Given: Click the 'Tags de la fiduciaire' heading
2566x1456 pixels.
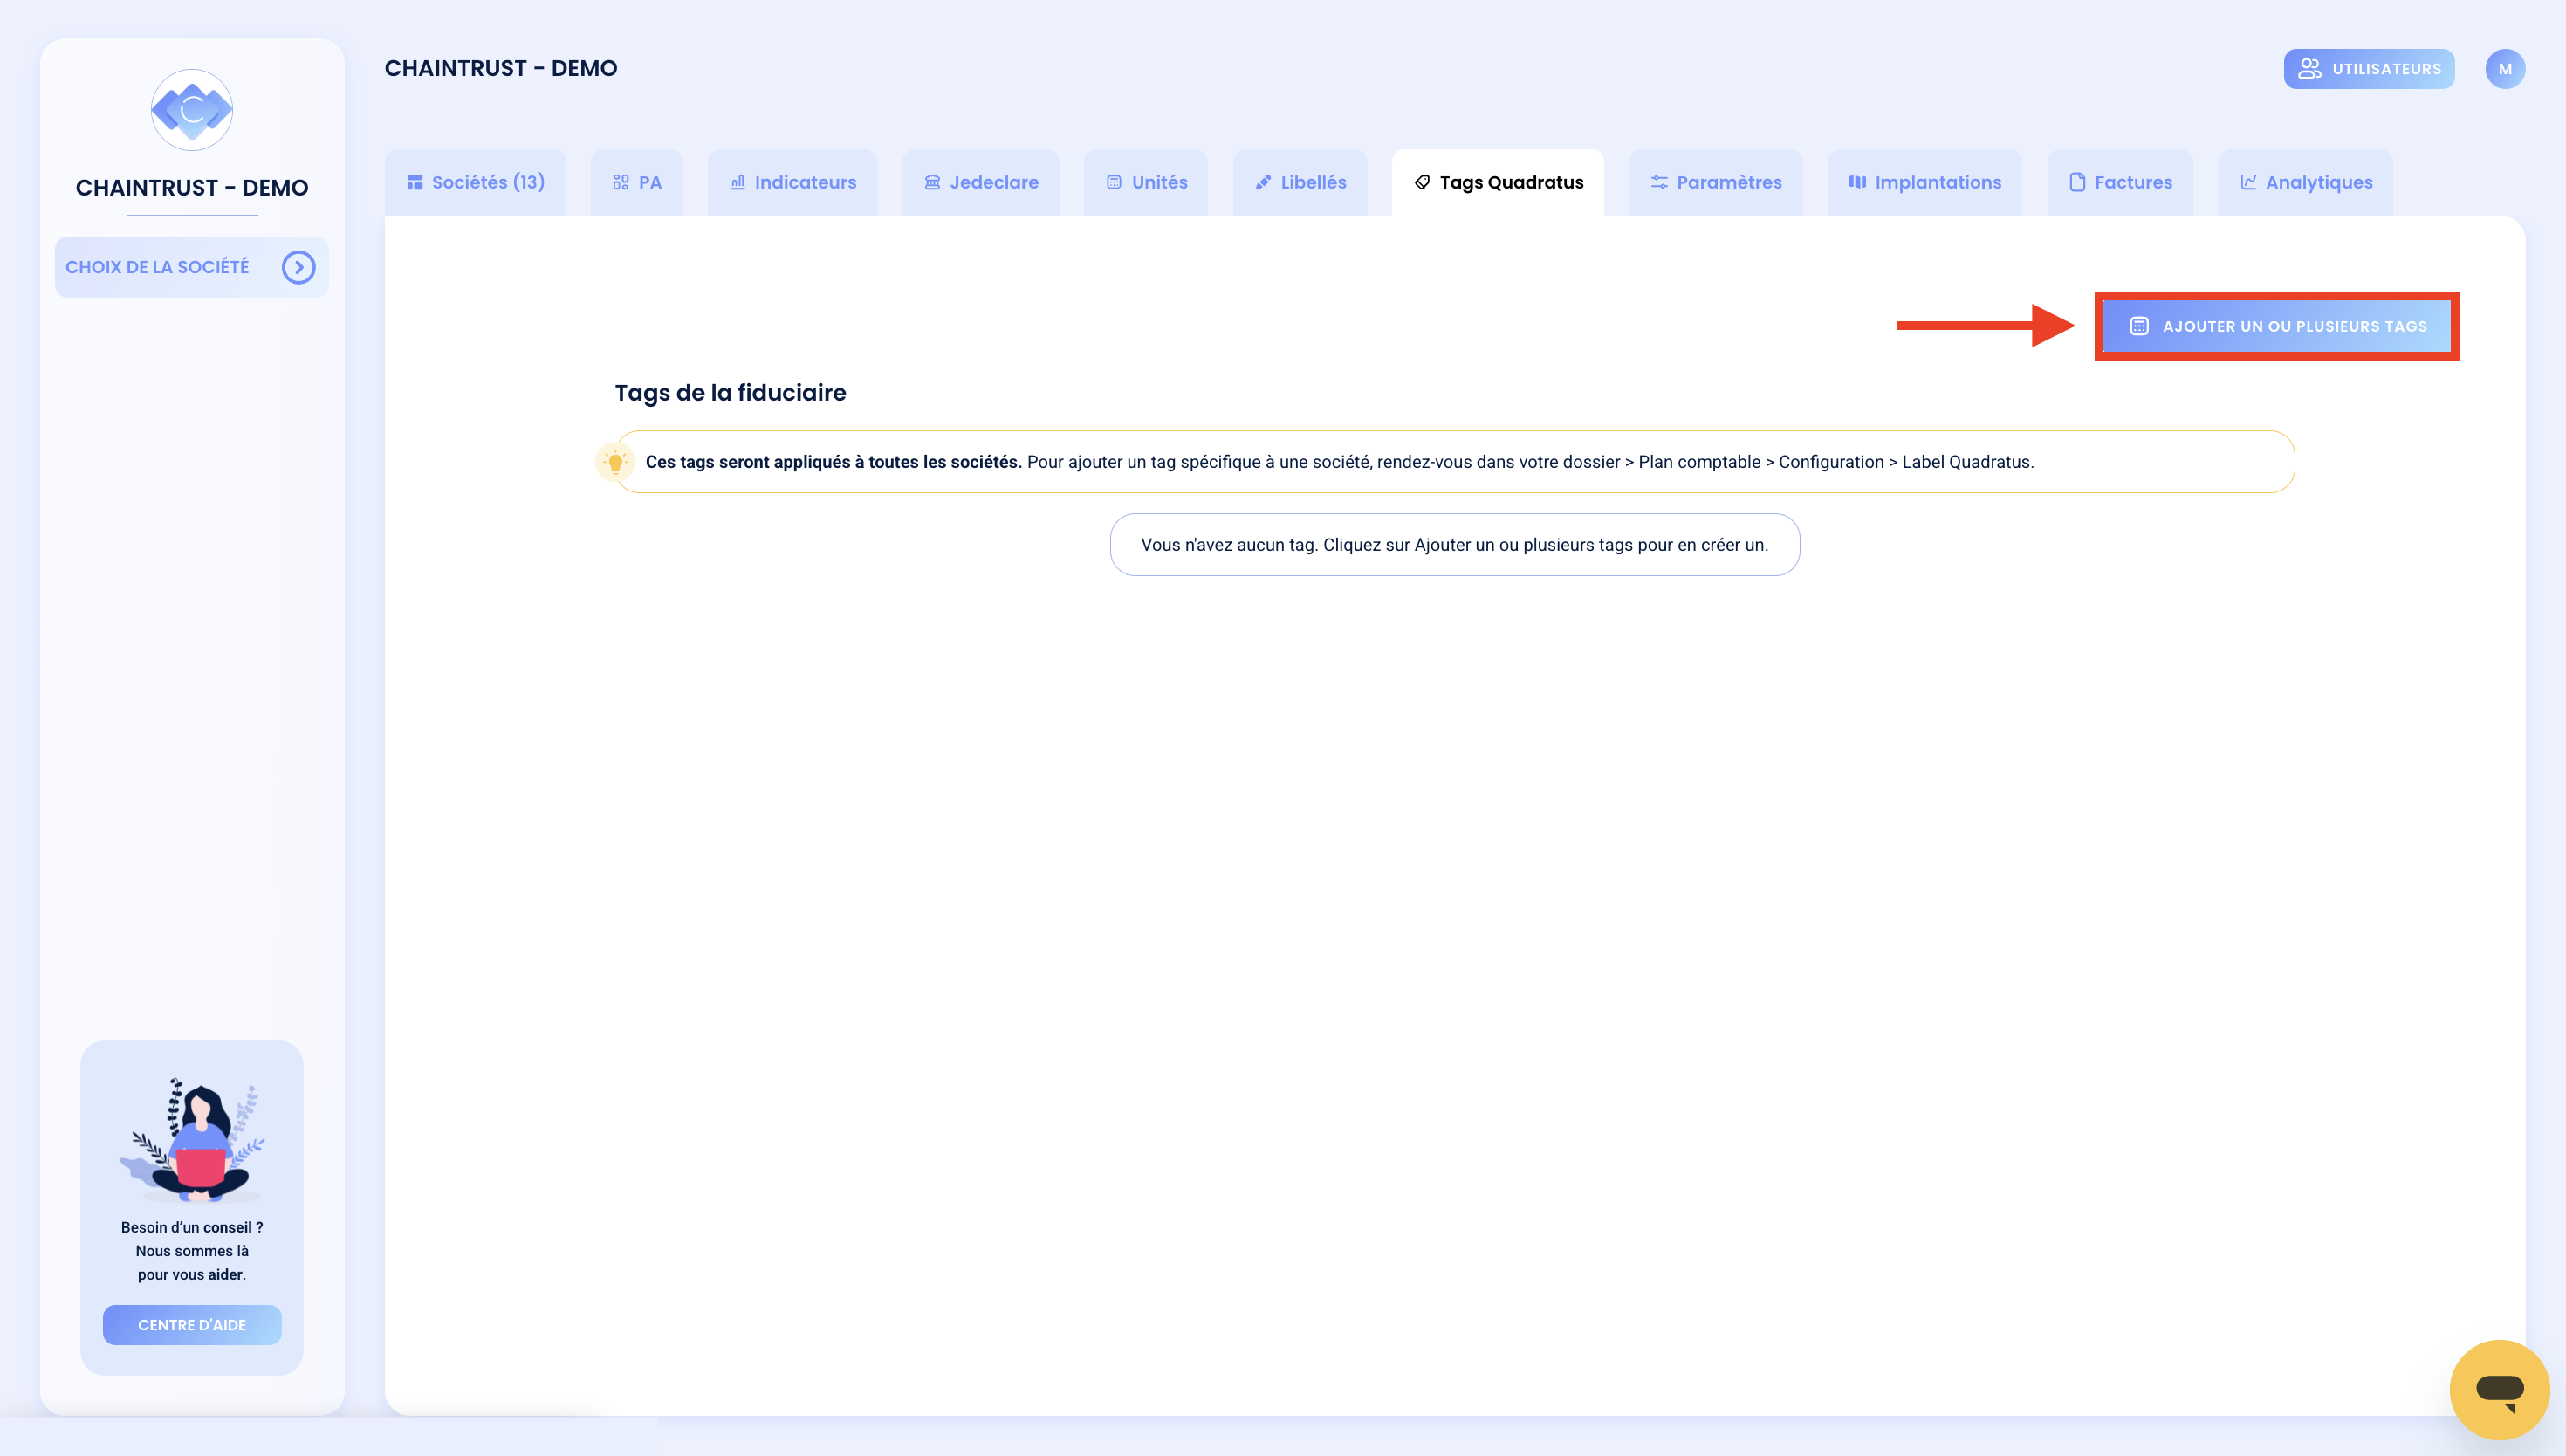Looking at the screenshot, I should click(730, 393).
